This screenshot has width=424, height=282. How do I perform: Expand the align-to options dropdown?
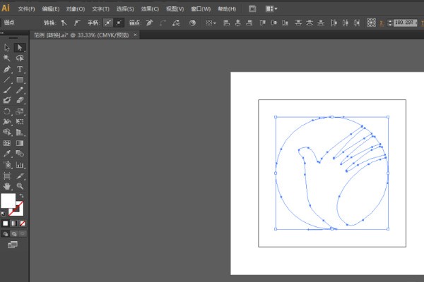click(212, 23)
